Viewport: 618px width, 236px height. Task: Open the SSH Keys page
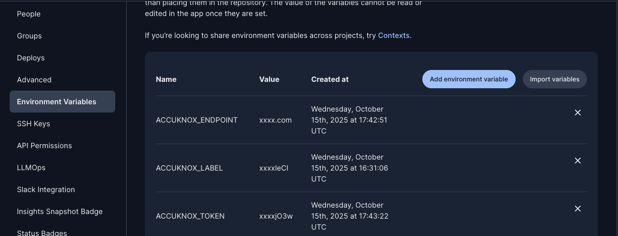coord(33,123)
